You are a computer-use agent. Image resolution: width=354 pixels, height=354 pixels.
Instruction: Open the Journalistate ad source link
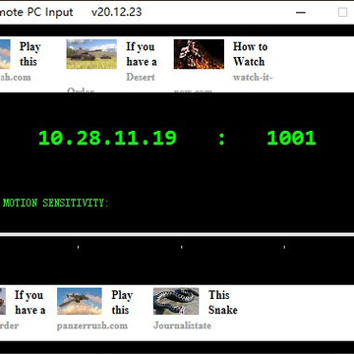(x=182, y=325)
